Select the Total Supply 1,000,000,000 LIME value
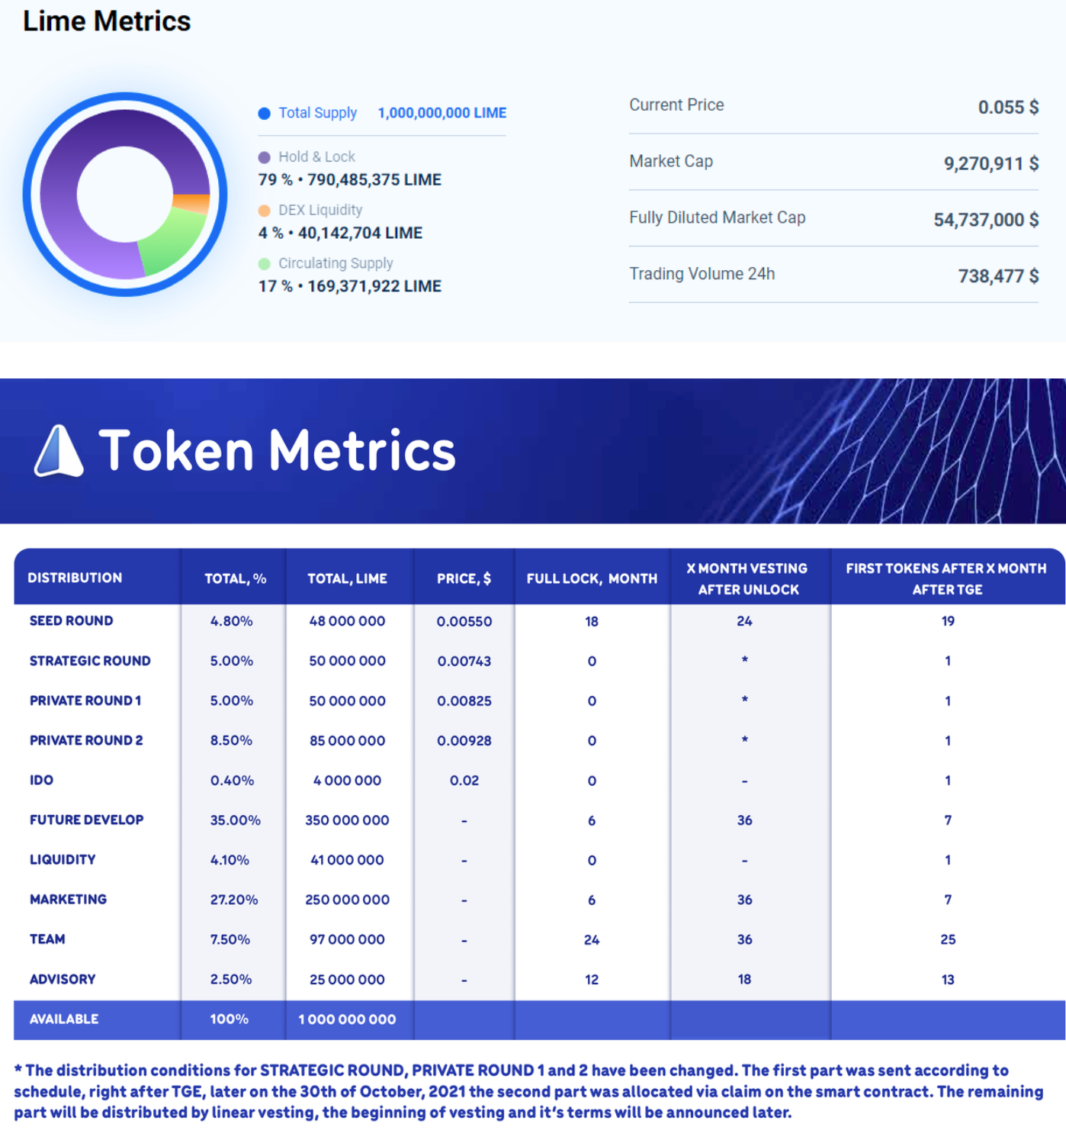The height and width of the screenshot is (1140, 1066). 441,113
